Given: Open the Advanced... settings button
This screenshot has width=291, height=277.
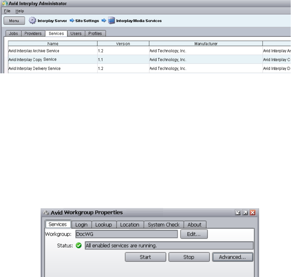Looking at the screenshot, I should (232, 257).
